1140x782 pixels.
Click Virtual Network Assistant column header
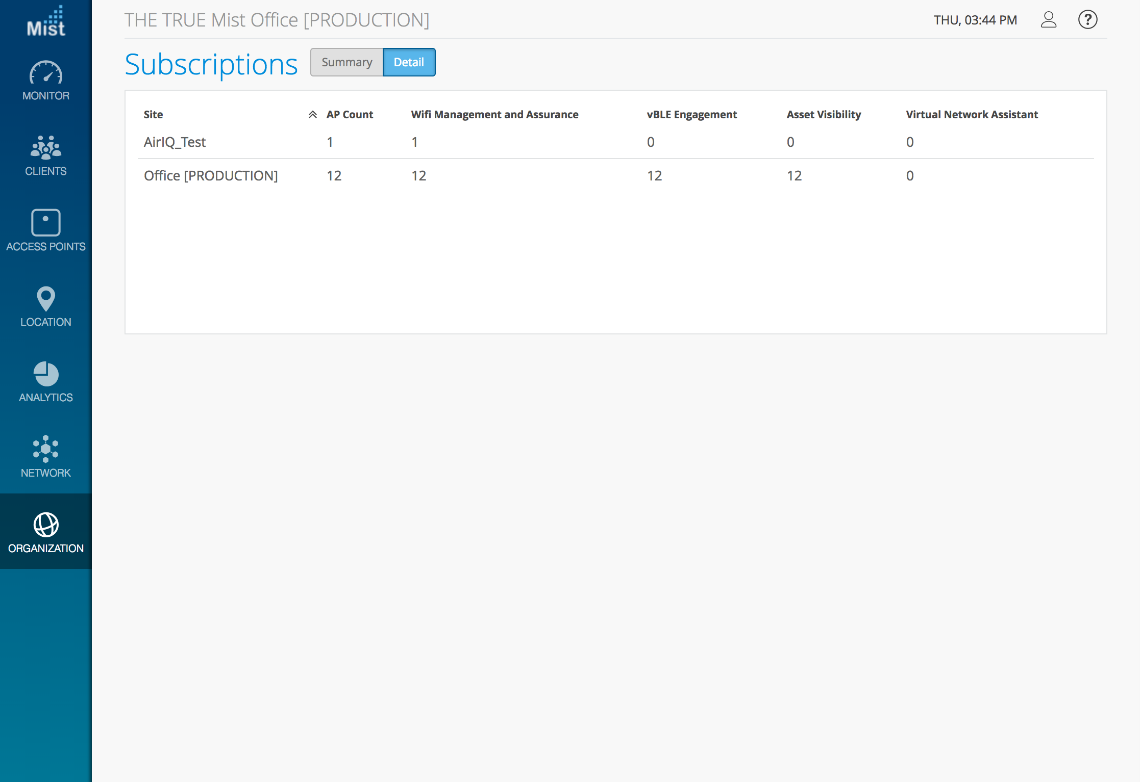(972, 115)
